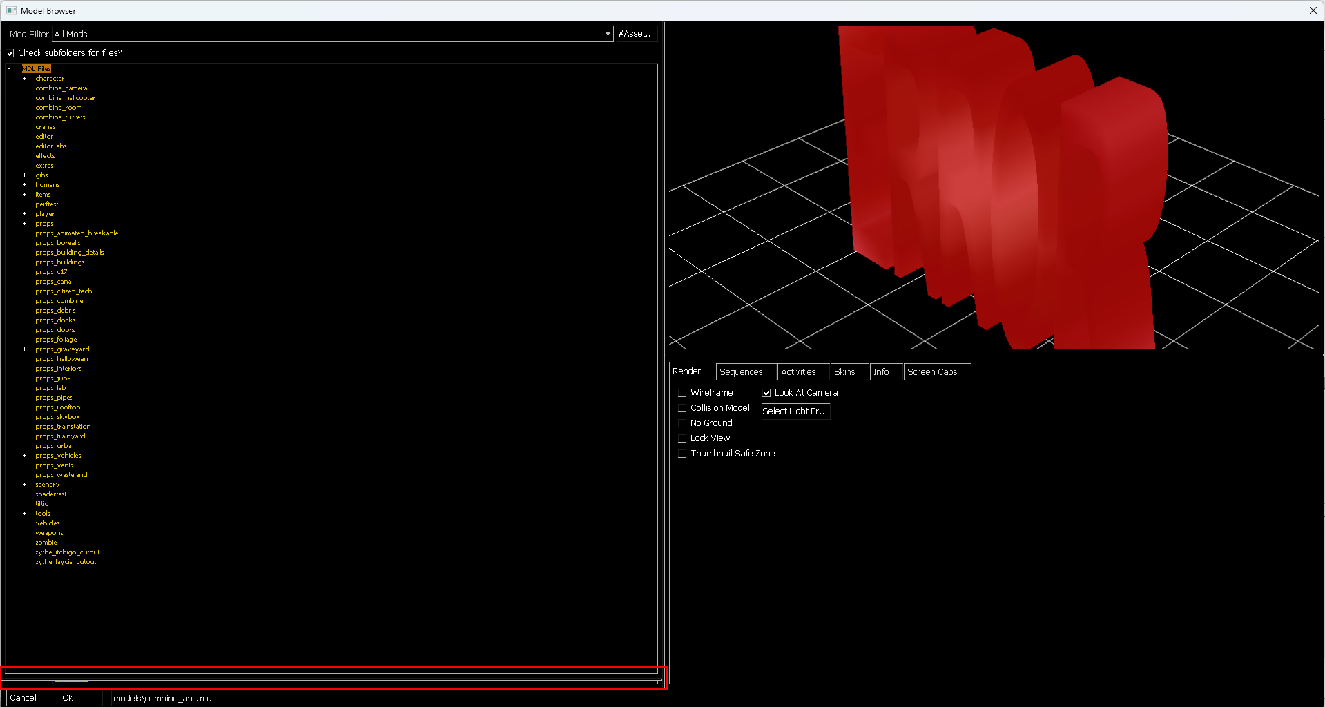Enable the Thumbnail Safe Zone checkbox

[682, 454]
